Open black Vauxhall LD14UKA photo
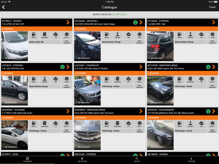Image resolution: width=219 pixels, height=164 pixels. [x=87, y=46]
